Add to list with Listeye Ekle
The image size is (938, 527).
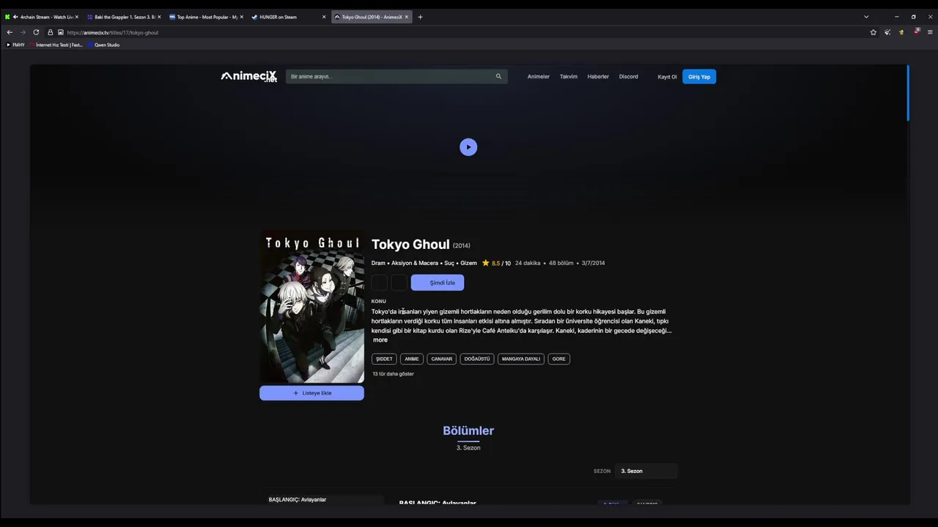click(311, 393)
